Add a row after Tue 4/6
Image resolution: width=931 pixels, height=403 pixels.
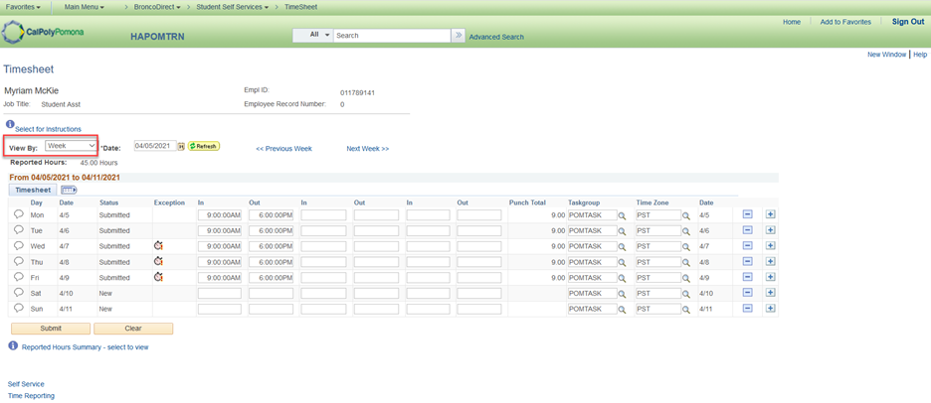771,230
